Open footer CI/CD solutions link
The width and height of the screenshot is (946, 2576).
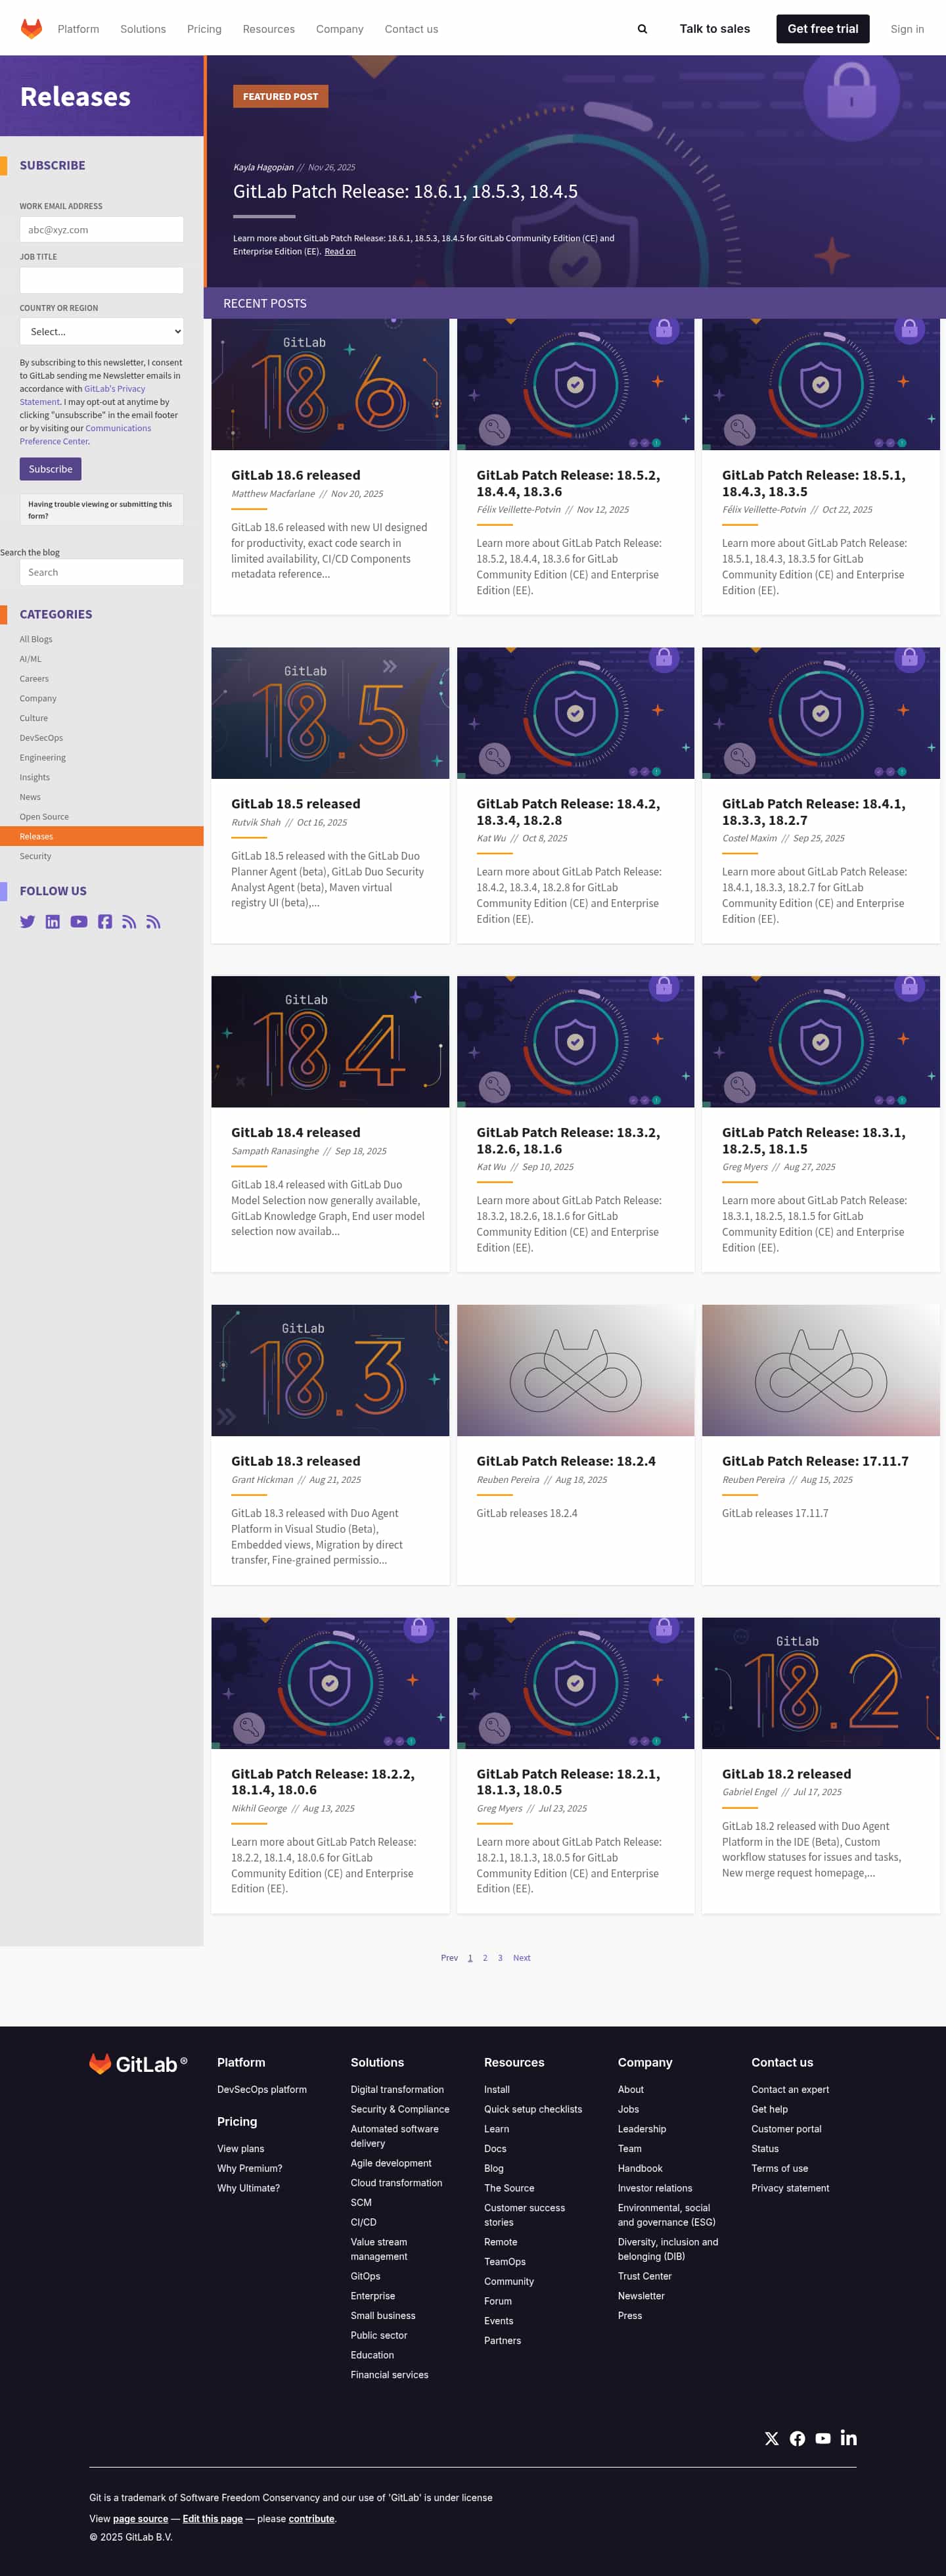(363, 2222)
